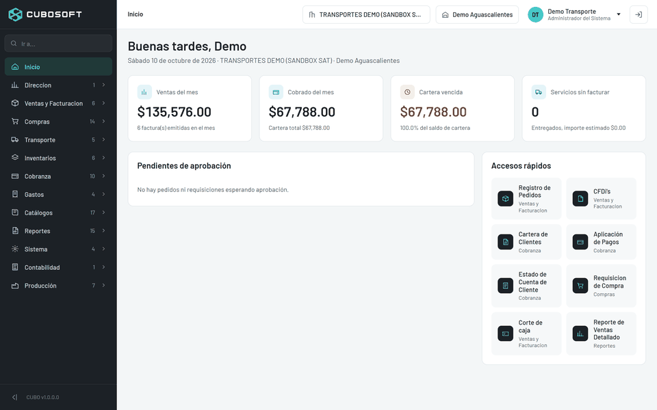Expand the Catálogos section chevron
This screenshot has height=410, width=657.
(x=103, y=213)
